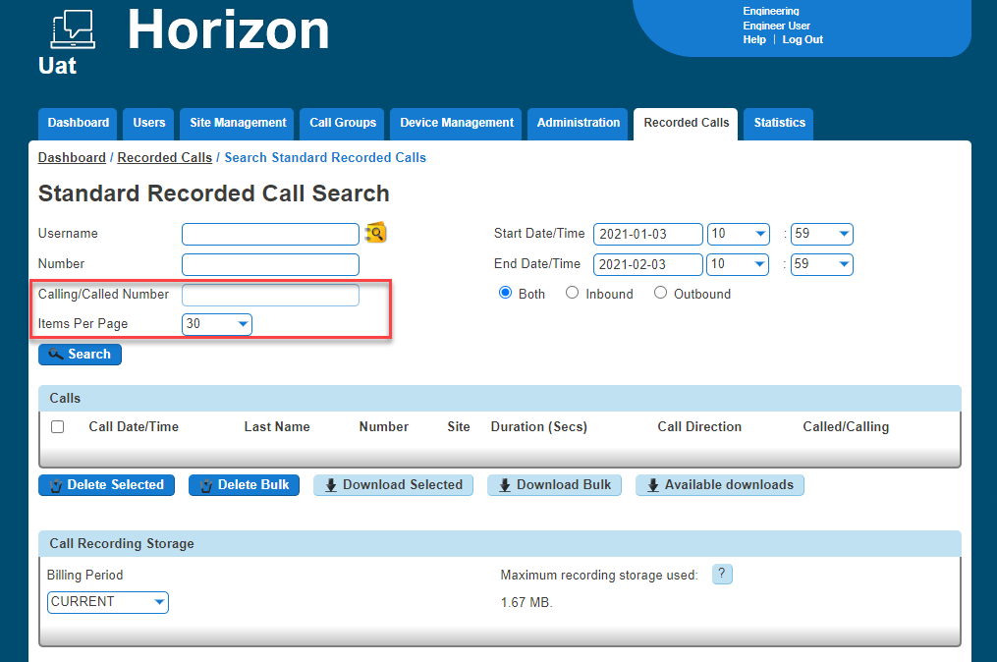Screen dimensions: 997x662
Task: Click the Download Bulk button
Action: pyautogui.click(x=554, y=485)
